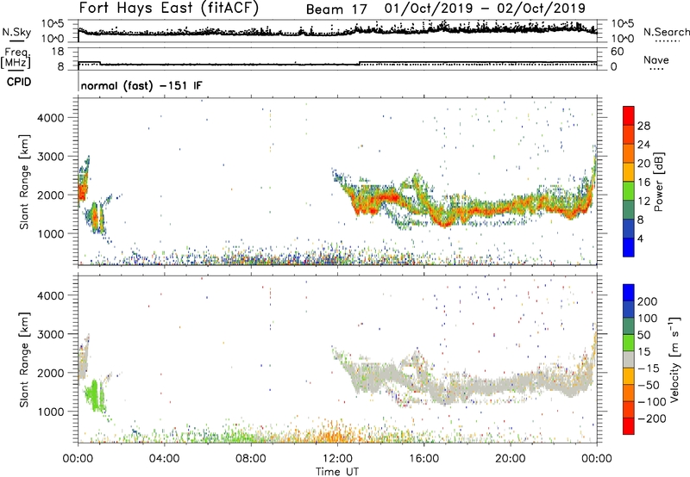Click the blue swatch at bottom of power colorbar
This screenshot has width=690, height=477.
[x=629, y=247]
